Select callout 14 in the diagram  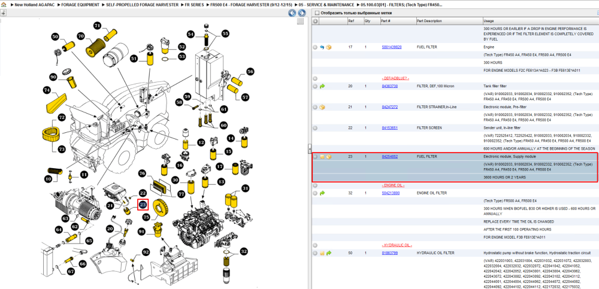(231, 138)
